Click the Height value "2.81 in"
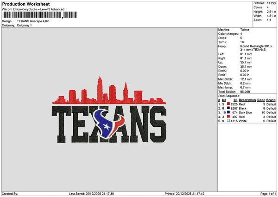Screen dimensions: 278x197 pyautogui.click(x=271, y=12)
